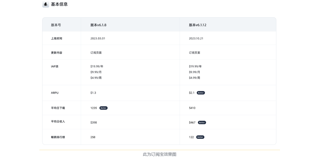The height and width of the screenshot is (157, 317).
Task: Select the Better badge beside $467
Action: [202, 123]
